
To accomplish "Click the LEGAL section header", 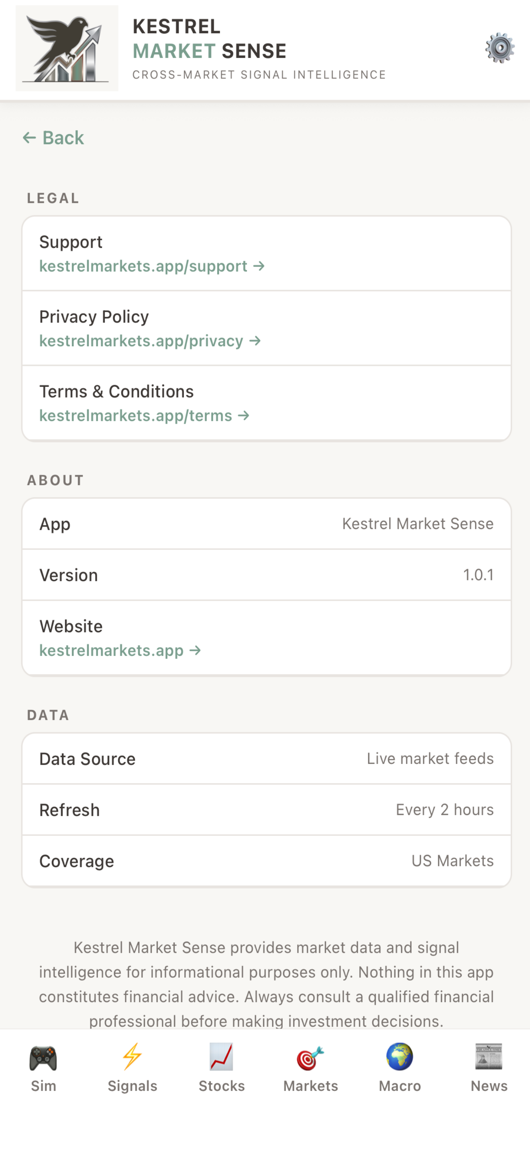I will click(x=53, y=198).
